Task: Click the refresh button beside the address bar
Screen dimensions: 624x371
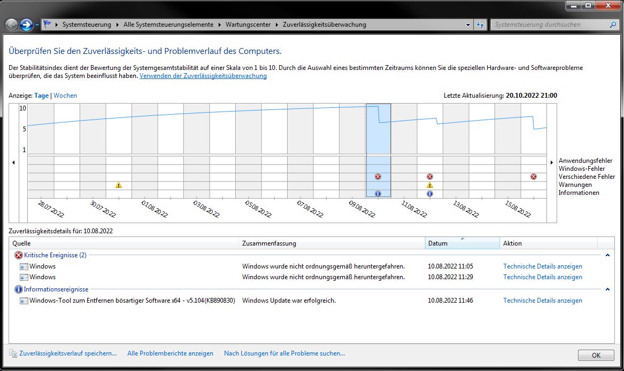Action: (480, 25)
